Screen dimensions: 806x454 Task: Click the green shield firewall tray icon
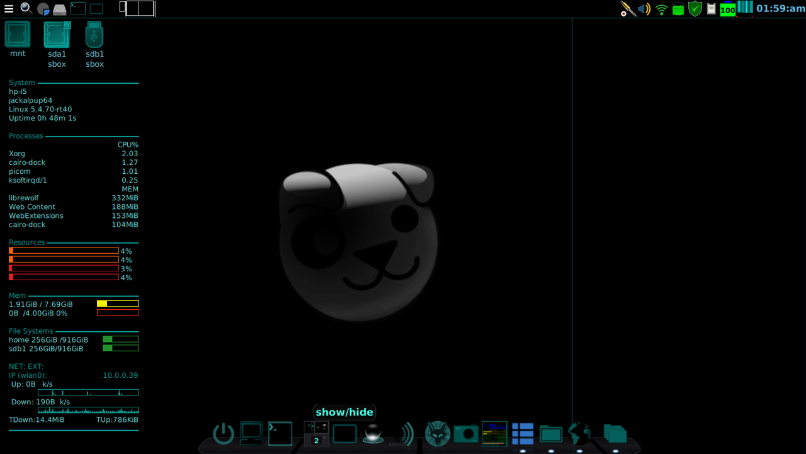(x=695, y=9)
